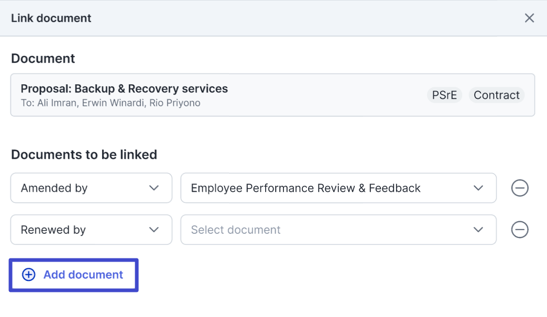Click the chevron in Amended by dropdown
547x317 pixels.
click(154, 188)
